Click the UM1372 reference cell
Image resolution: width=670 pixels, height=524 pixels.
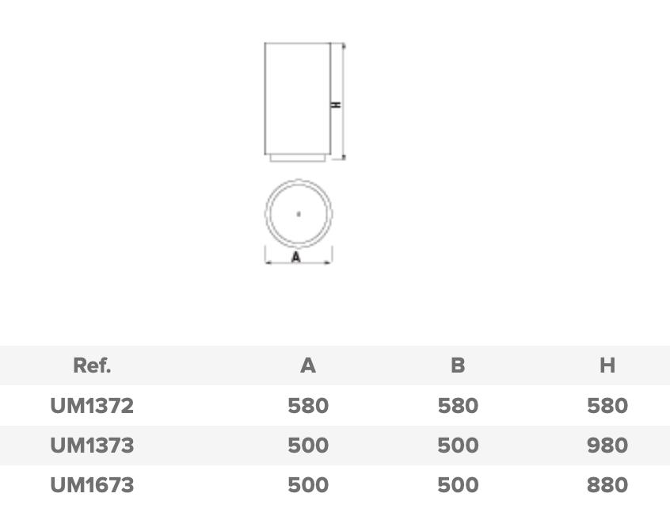[92, 406]
